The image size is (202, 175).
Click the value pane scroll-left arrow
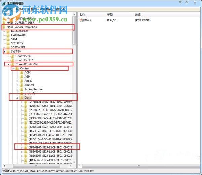[x=80, y=166]
